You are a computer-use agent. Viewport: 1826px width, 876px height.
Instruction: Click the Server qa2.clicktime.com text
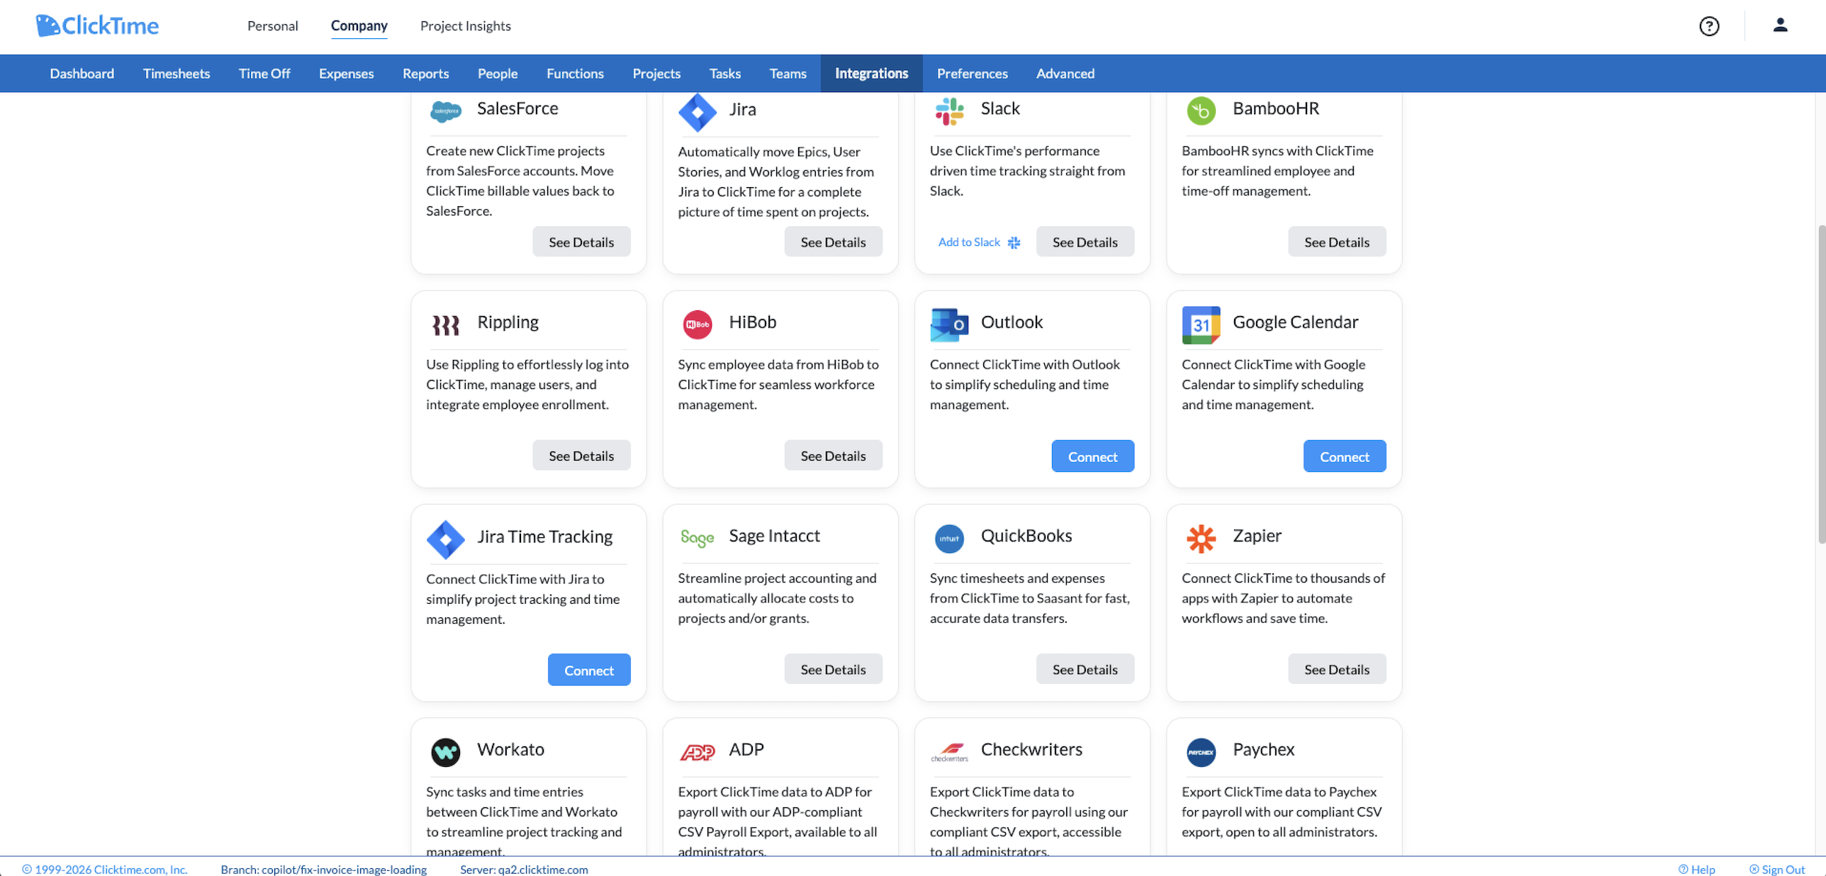[524, 869]
